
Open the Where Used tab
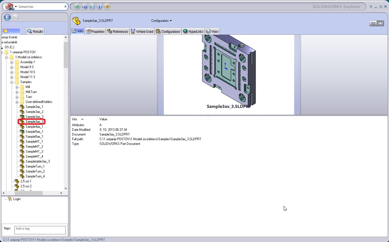pos(142,31)
